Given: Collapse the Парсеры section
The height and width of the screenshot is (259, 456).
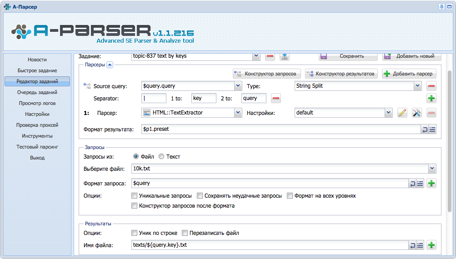Looking at the screenshot, I should click(x=110, y=65).
